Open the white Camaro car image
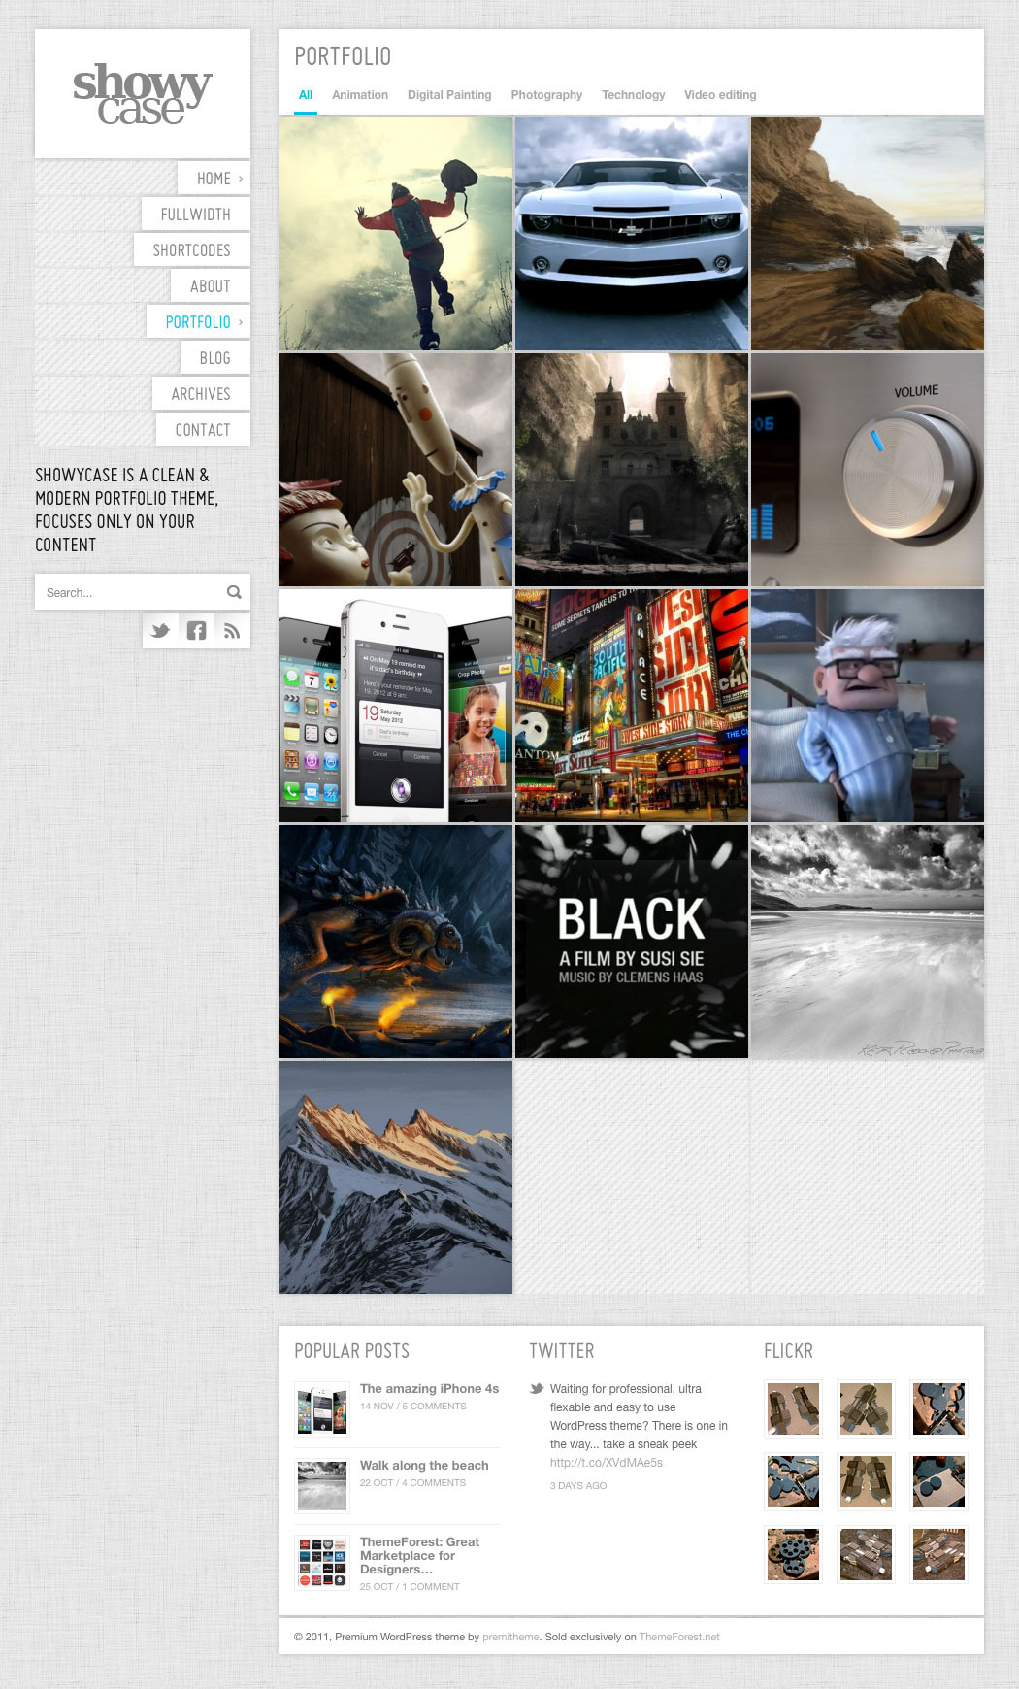The image size is (1019, 1689). tap(632, 234)
